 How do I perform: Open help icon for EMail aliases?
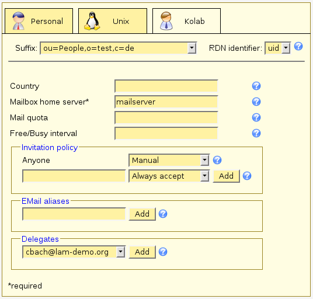[163, 214]
